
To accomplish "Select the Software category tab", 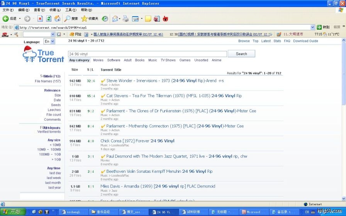I will [114, 60].
